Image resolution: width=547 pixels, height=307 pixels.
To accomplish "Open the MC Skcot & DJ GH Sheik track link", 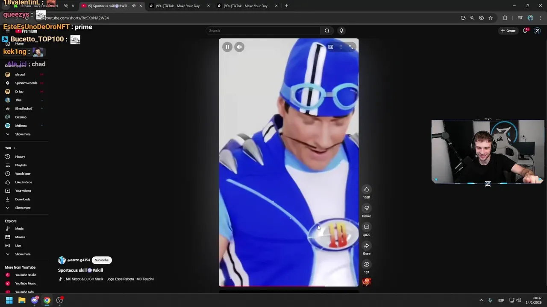I will point(84,279).
